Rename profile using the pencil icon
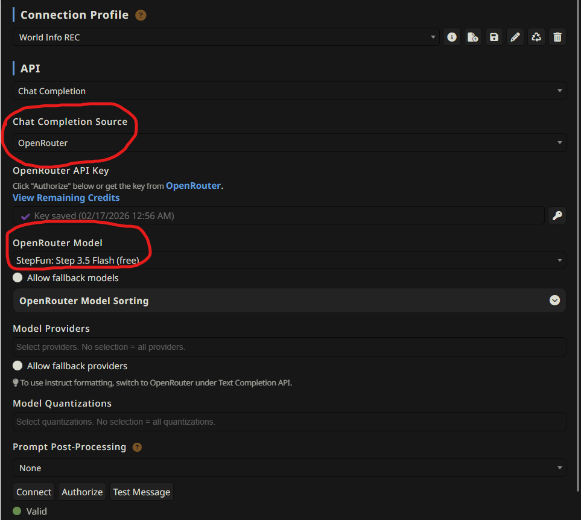 coord(515,37)
